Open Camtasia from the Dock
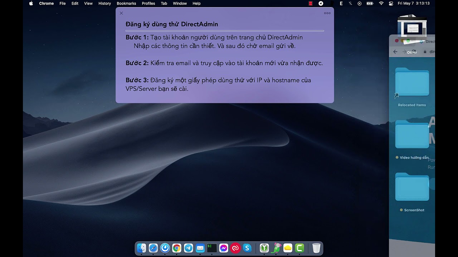Screen dimensions: 458x257 click(x=299, y=248)
